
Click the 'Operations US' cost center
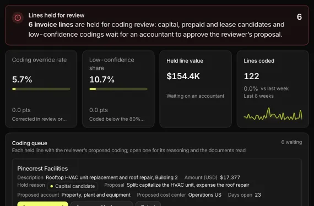205,195
